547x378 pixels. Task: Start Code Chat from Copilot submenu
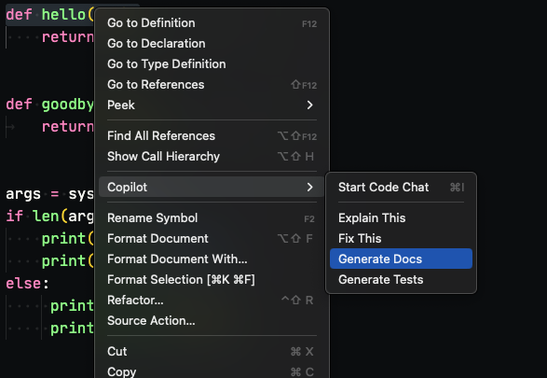point(402,188)
